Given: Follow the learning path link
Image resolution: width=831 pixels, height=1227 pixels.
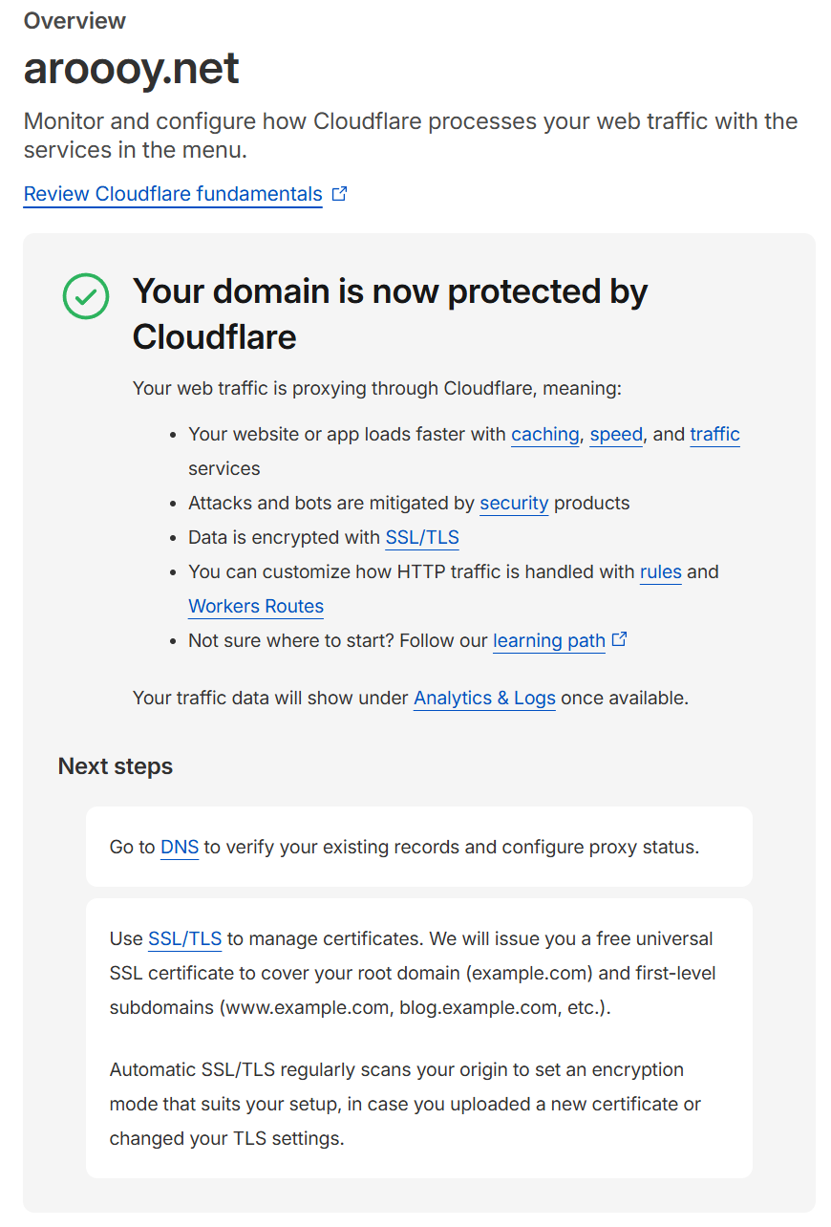Looking at the screenshot, I should (549, 640).
